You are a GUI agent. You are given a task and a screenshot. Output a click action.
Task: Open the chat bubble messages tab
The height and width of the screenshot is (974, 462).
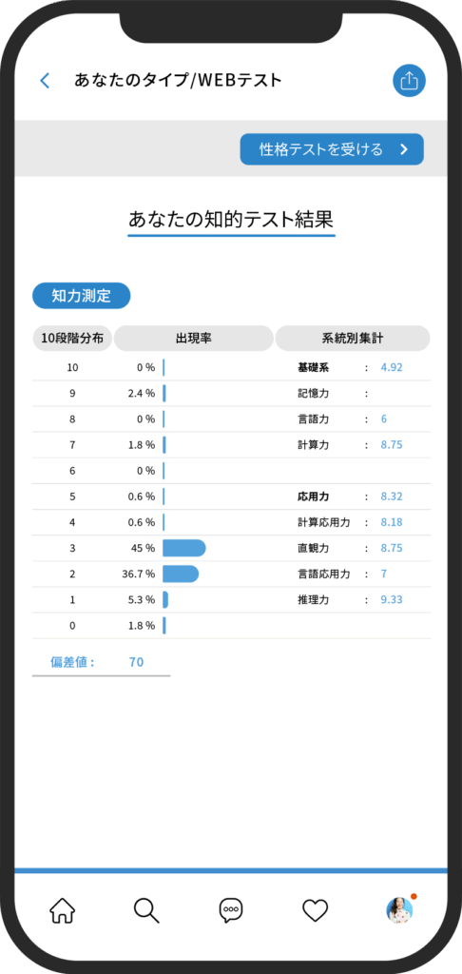(231, 910)
